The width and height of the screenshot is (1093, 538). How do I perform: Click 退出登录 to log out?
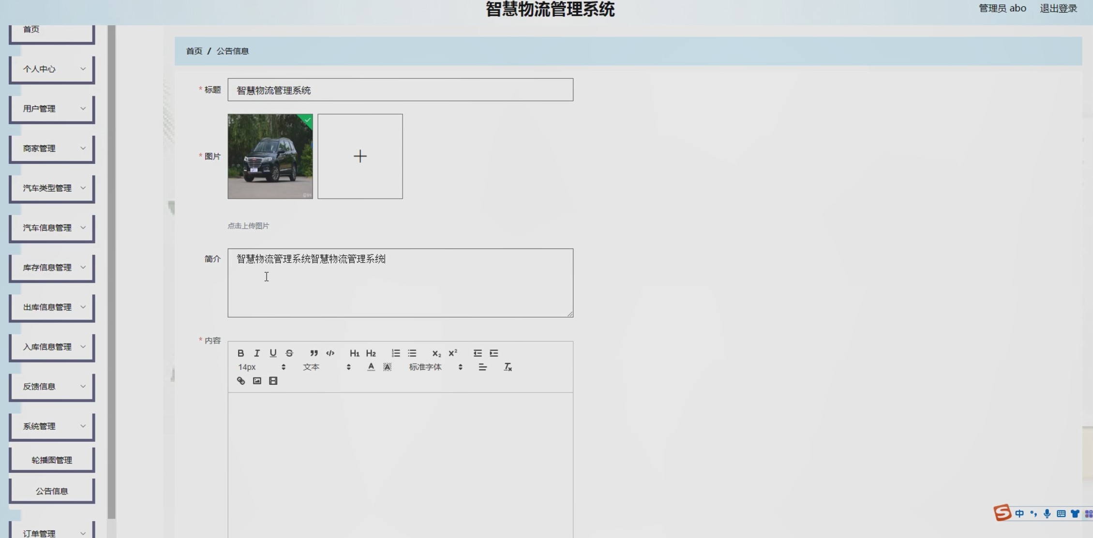pos(1058,9)
